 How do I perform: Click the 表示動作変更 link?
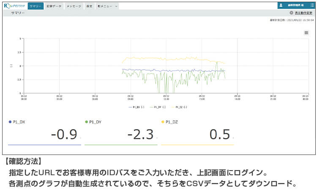coord(303,13)
